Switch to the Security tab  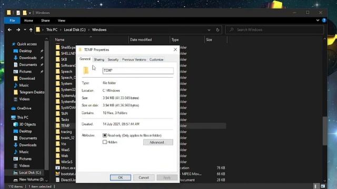coord(113,59)
